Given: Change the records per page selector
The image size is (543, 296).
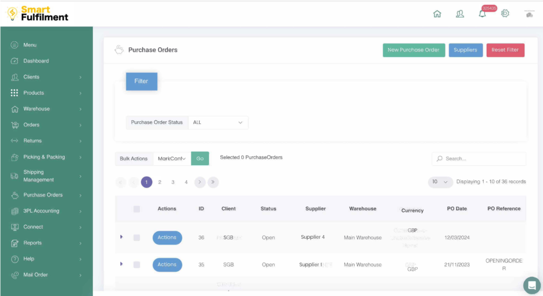Looking at the screenshot, I should click(x=440, y=182).
